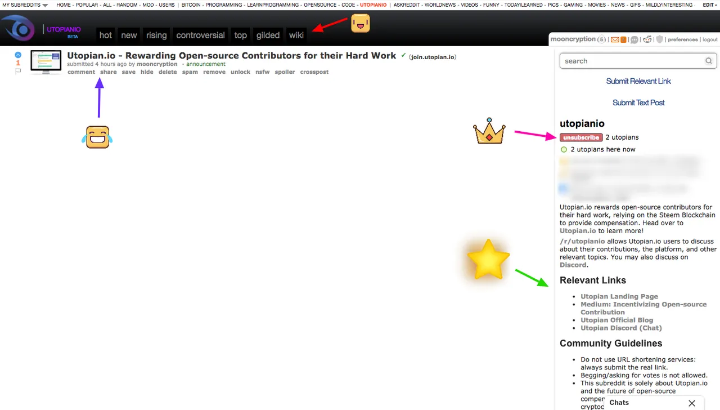Open Medium: Incentivizing Open-source Contribution link

click(x=643, y=308)
